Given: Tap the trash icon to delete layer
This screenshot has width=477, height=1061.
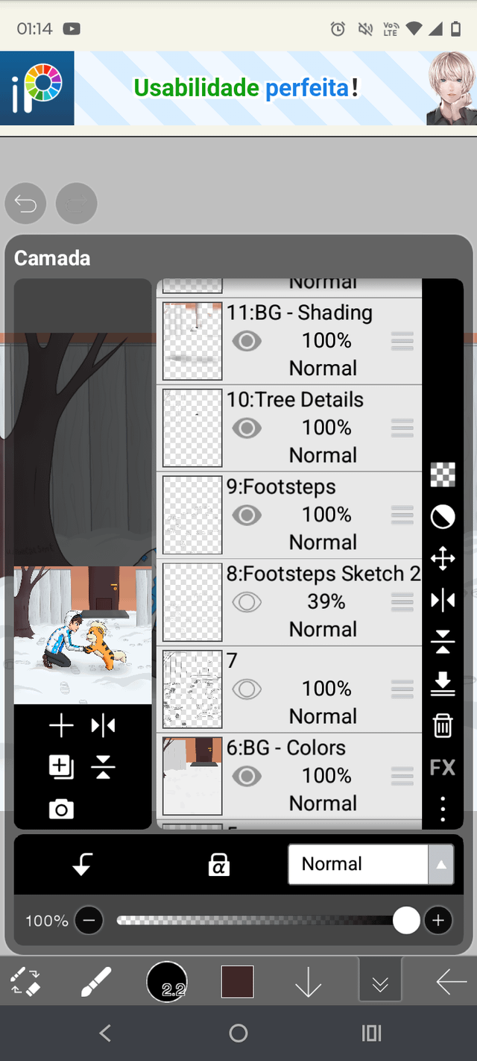Looking at the screenshot, I should pyautogui.click(x=443, y=725).
